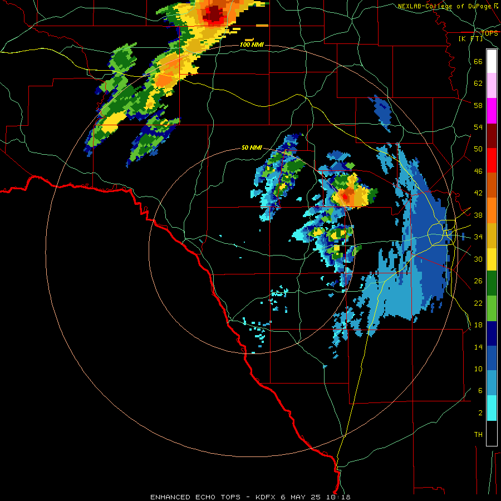Click the dark green legend swatch
The width and height of the screenshot is (501, 501).
click(492, 283)
